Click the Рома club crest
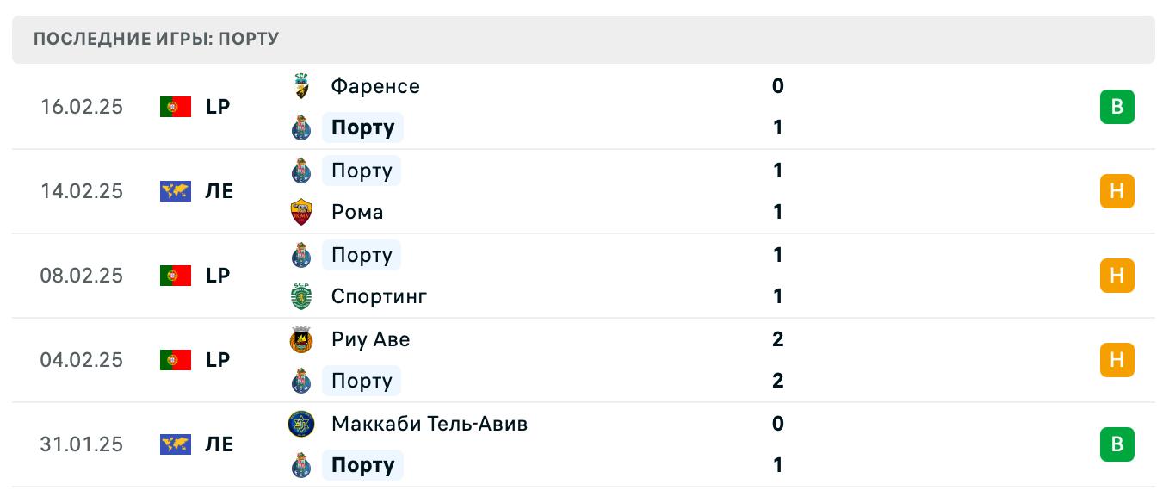The image size is (1169, 503). click(x=301, y=211)
